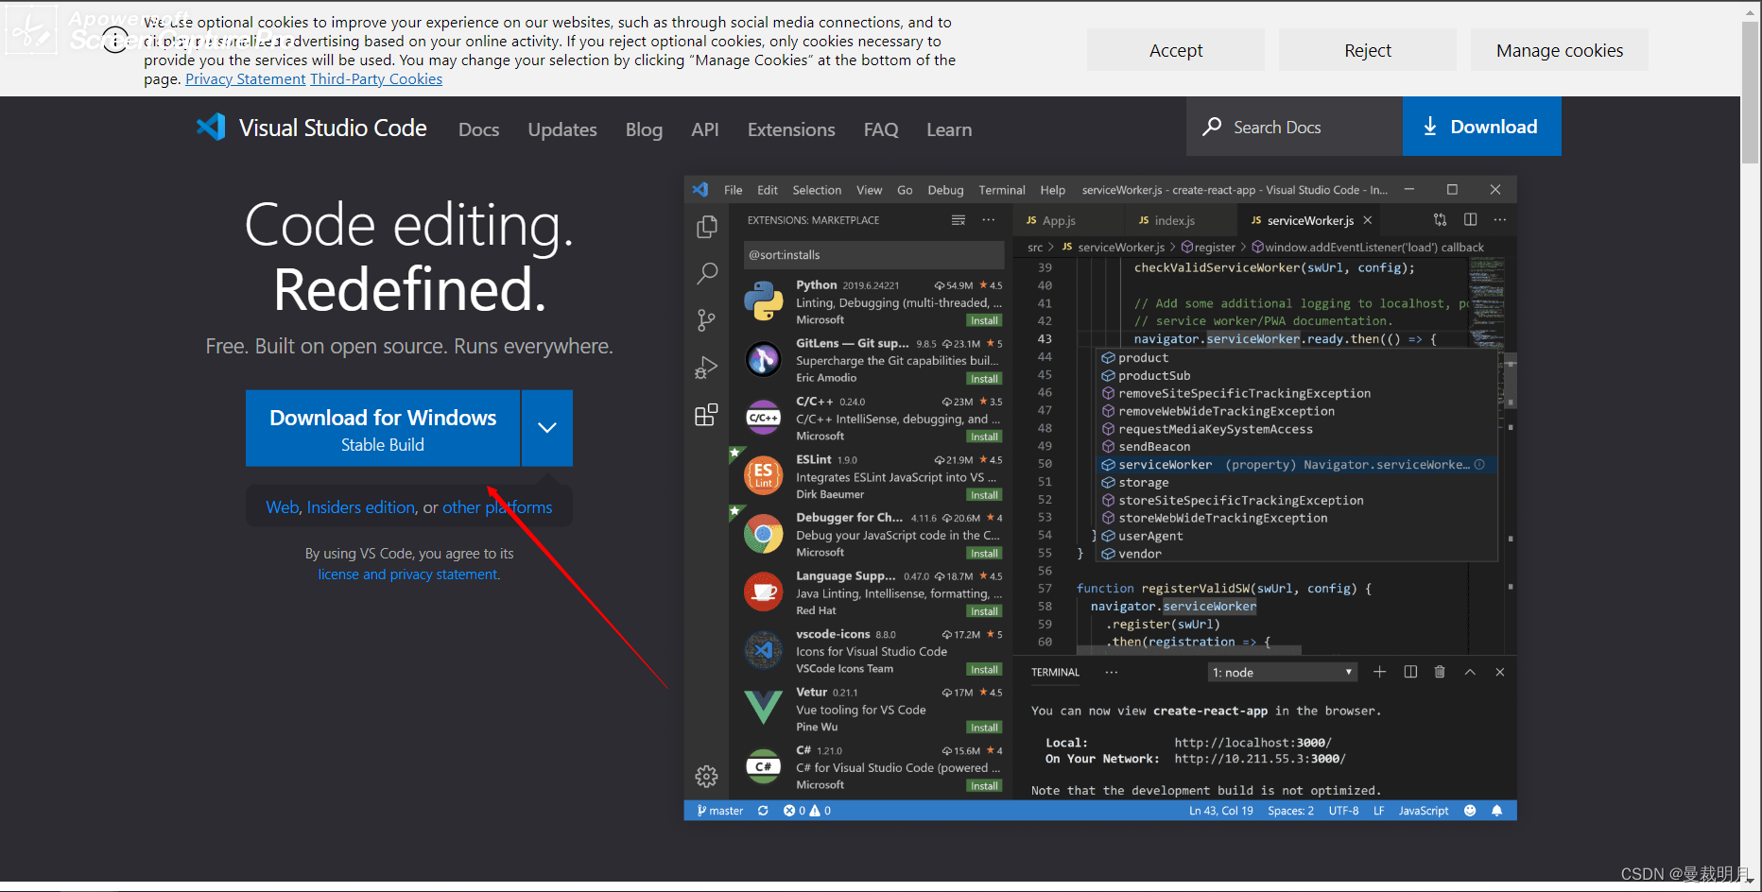The image size is (1762, 892).
Task: Kill terminal with trash icon
Action: 1440,672
